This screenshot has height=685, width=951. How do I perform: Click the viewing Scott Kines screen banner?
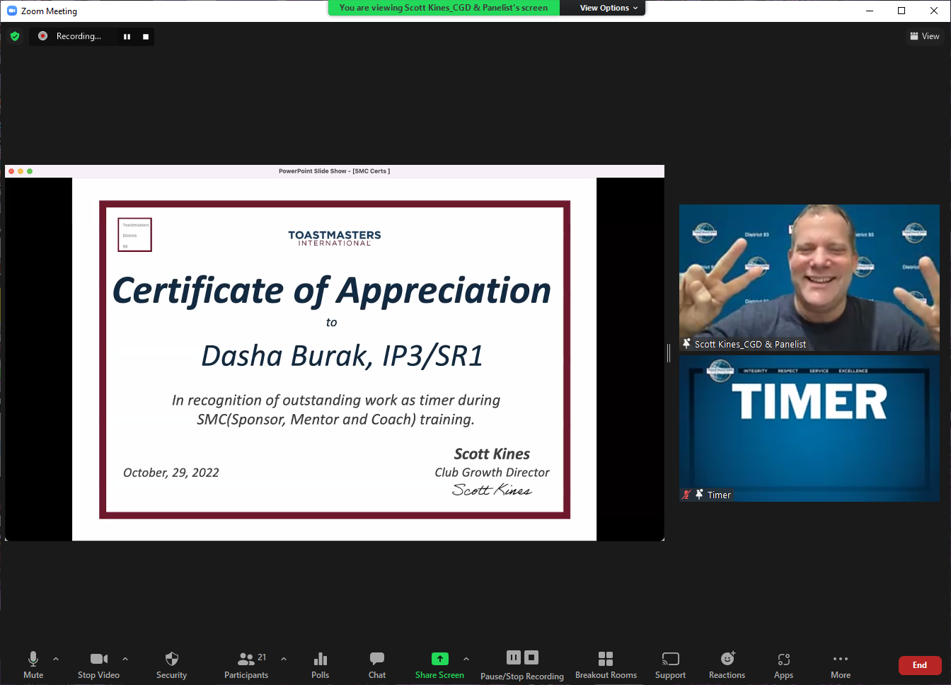pos(444,8)
